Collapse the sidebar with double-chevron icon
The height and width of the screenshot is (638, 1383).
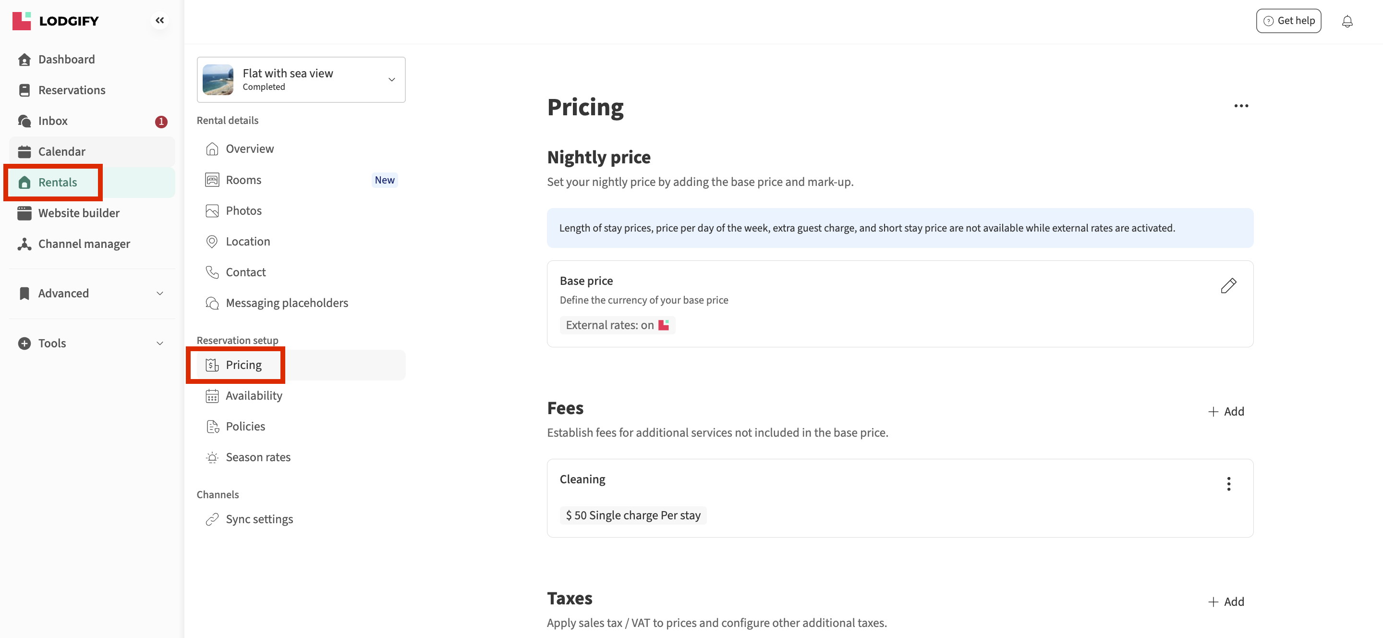[159, 20]
